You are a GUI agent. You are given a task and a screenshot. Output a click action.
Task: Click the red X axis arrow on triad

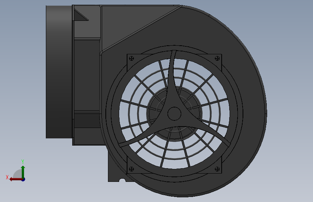tap(16, 179)
